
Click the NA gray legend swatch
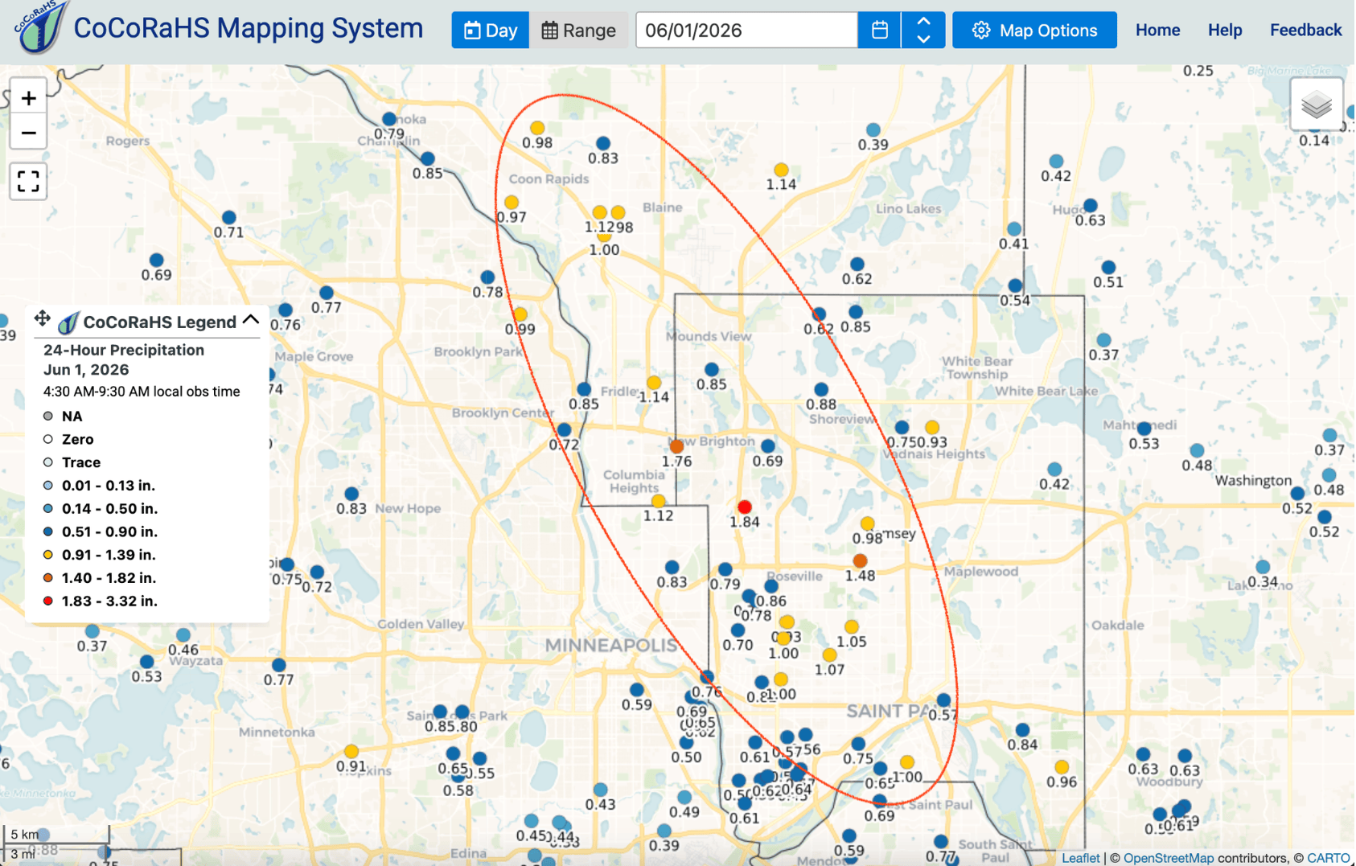pyautogui.click(x=48, y=416)
